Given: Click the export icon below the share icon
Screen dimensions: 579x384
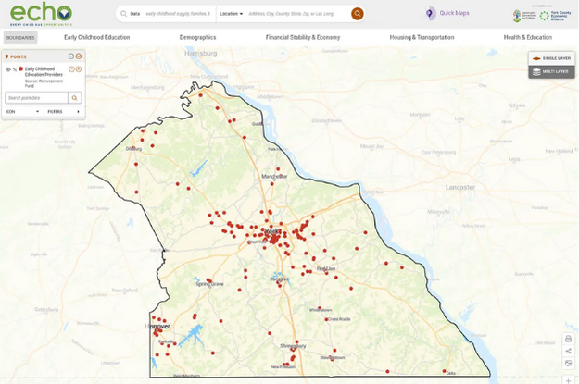Looking at the screenshot, I should click(568, 363).
